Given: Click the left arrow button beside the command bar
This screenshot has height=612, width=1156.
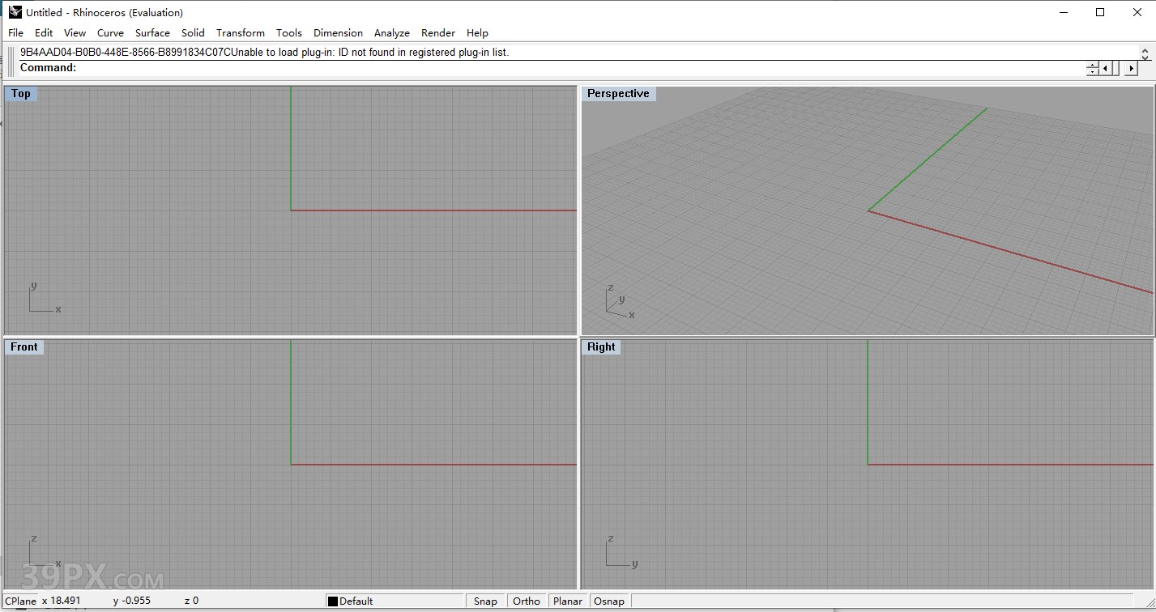Looking at the screenshot, I should click(1105, 68).
